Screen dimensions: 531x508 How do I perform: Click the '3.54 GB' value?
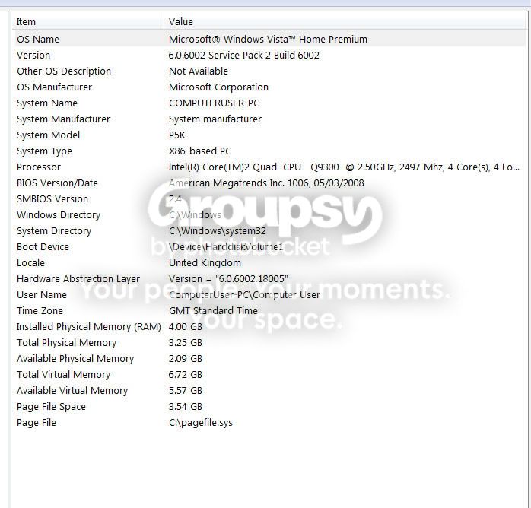(x=186, y=406)
